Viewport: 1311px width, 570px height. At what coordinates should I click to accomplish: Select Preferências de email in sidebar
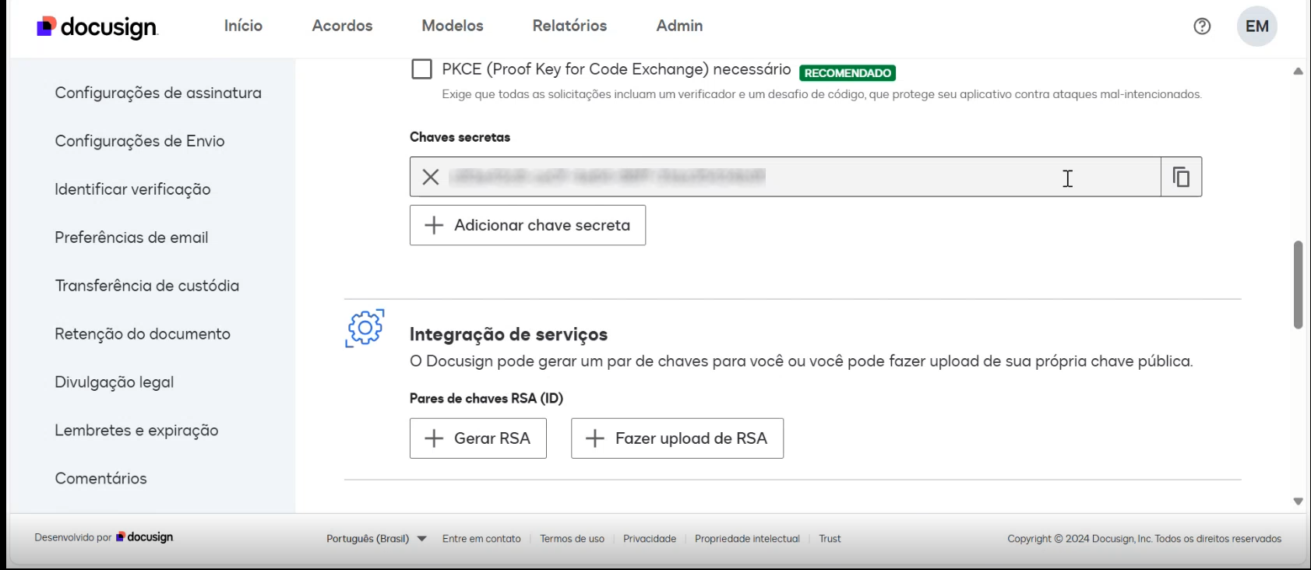coord(132,237)
